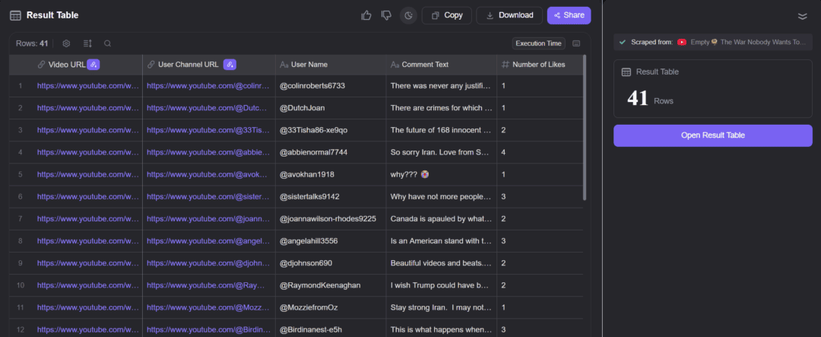The image size is (821, 337).
Task: Open the @Dutc channel URL link
Action: [x=207, y=107]
